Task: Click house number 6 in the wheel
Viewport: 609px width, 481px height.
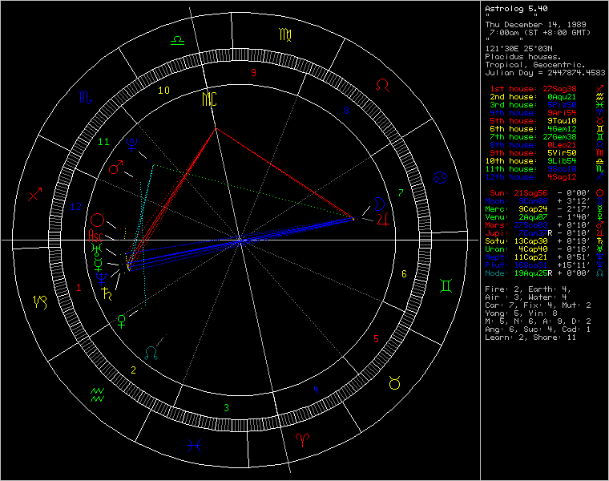Action: 404,274
